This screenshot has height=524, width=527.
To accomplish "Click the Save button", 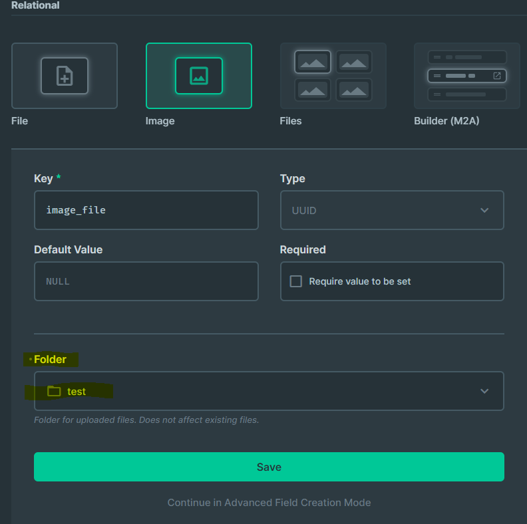I will coord(269,467).
